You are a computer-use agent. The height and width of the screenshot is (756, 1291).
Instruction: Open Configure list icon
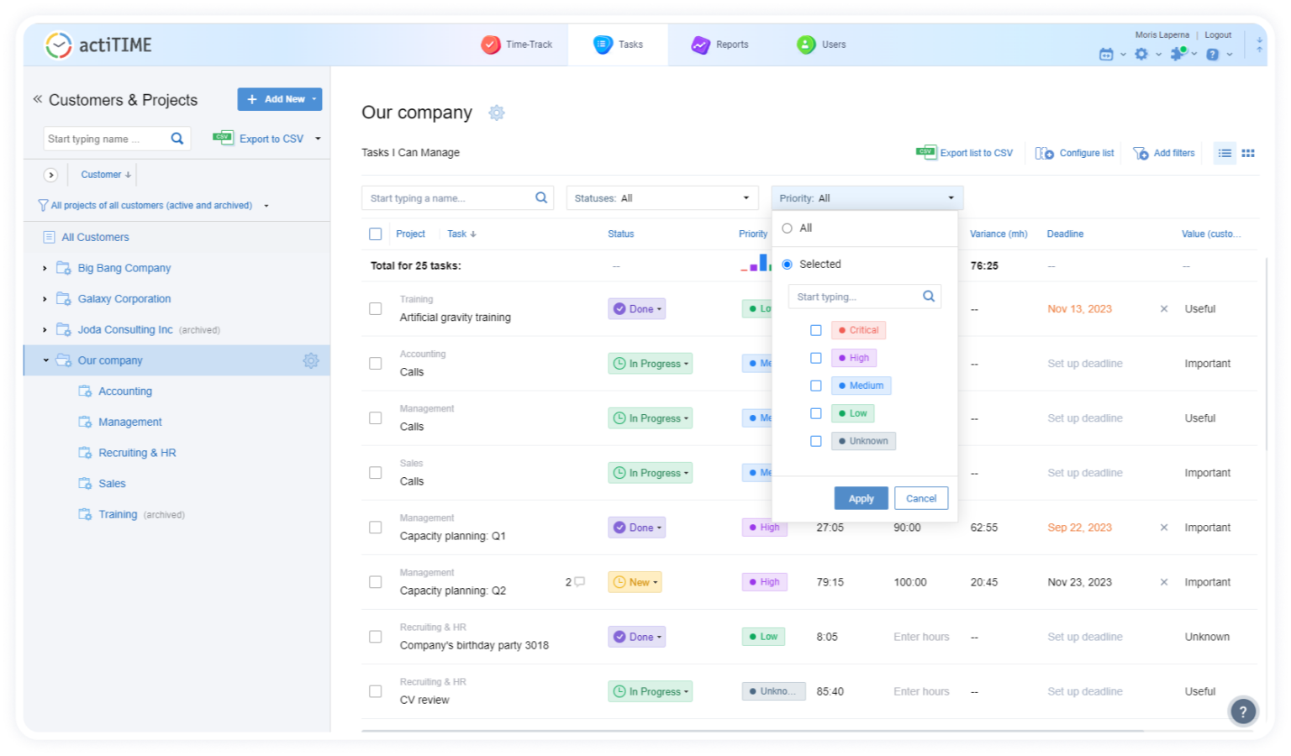(1044, 153)
